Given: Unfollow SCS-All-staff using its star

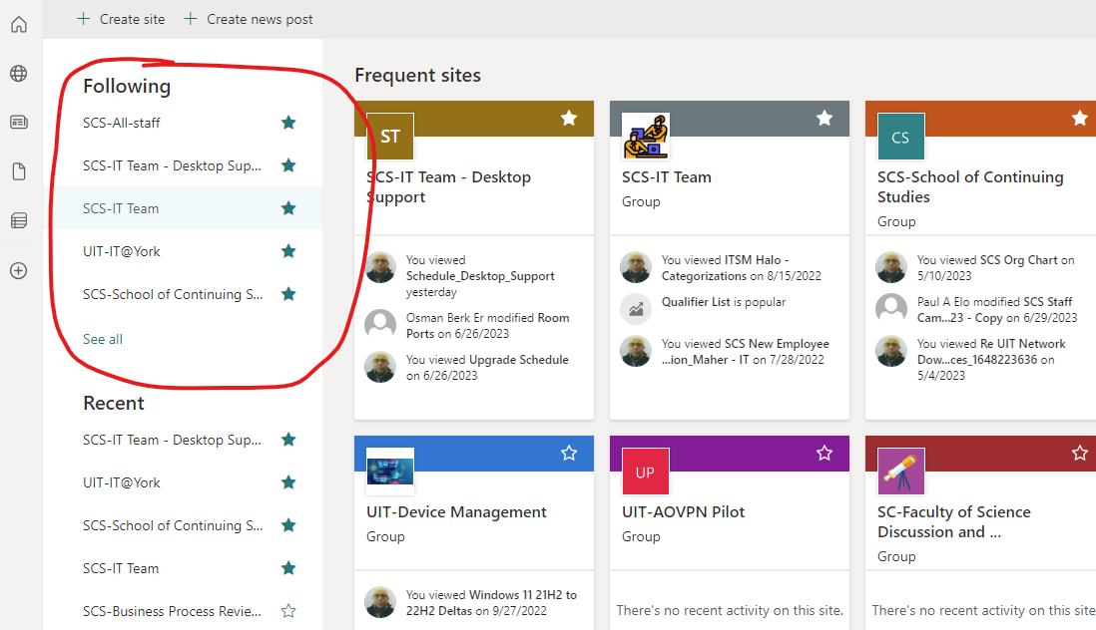Looking at the screenshot, I should [288, 123].
